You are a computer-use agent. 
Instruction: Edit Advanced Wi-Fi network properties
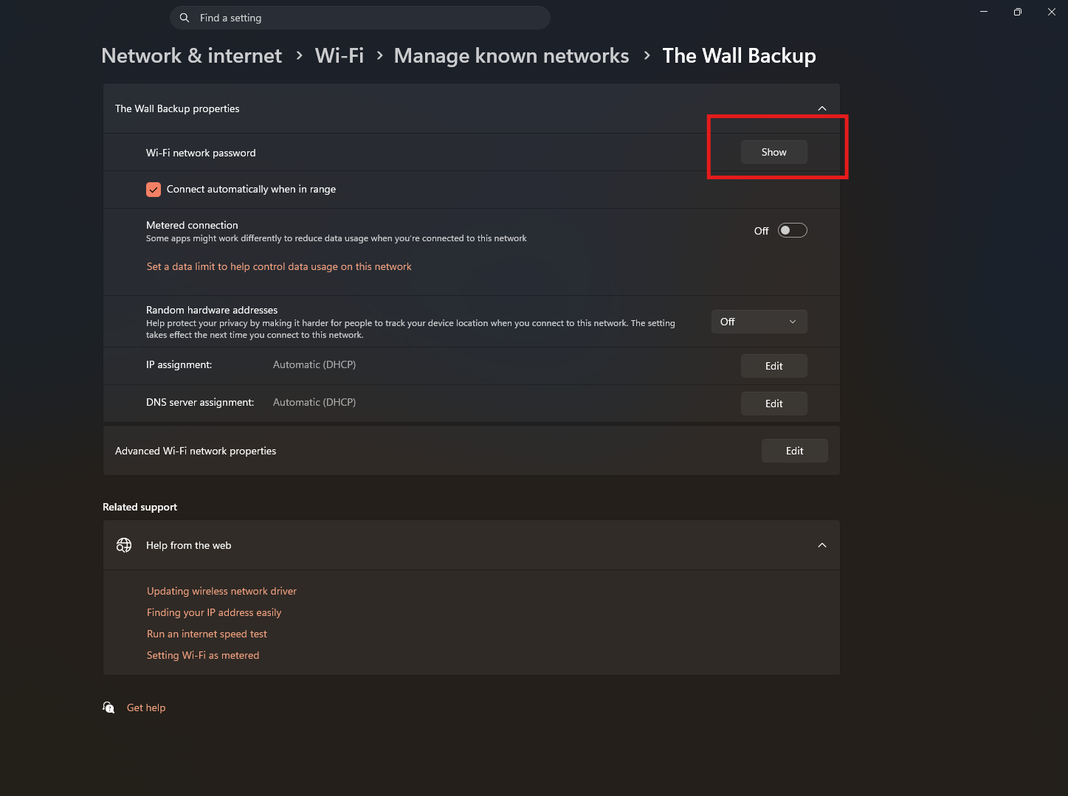[795, 451]
